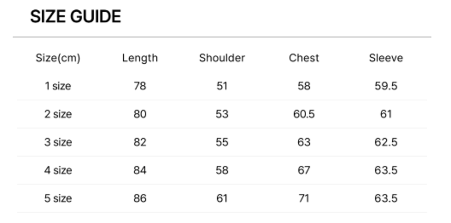Click the "3 size" row label
451x223 pixels.
pyautogui.click(x=58, y=142)
